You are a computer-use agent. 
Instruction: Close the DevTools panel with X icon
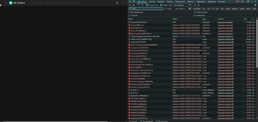pyautogui.click(x=256, y=1)
